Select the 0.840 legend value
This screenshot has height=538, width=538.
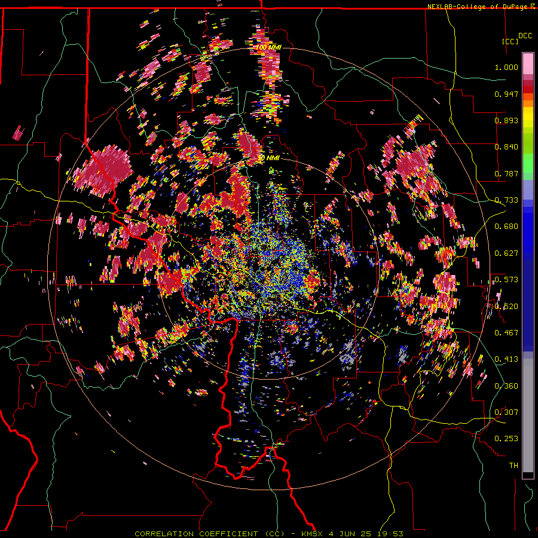click(x=506, y=147)
